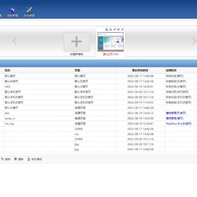Click 所有栏目(文章页) in the column cell
The width and height of the screenshot is (197, 197).
click(x=176, y=87)
